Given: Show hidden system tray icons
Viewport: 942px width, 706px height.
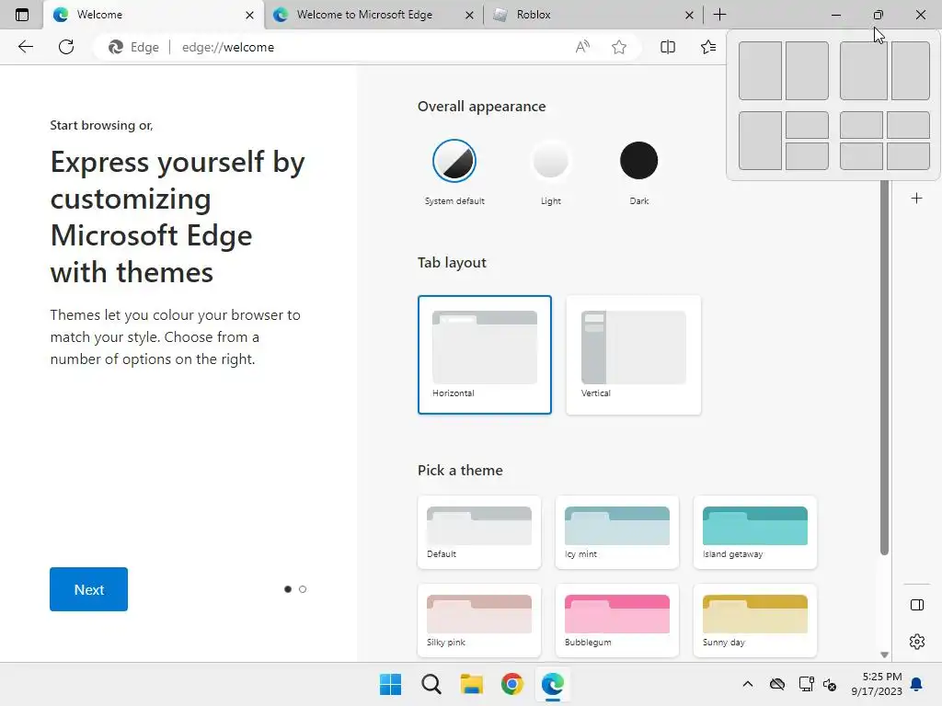Looking at the screenshot, I should click(747, 684).
